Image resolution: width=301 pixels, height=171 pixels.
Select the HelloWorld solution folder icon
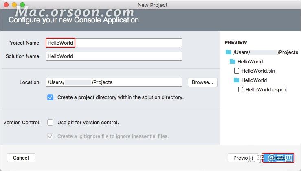[233, 61]
